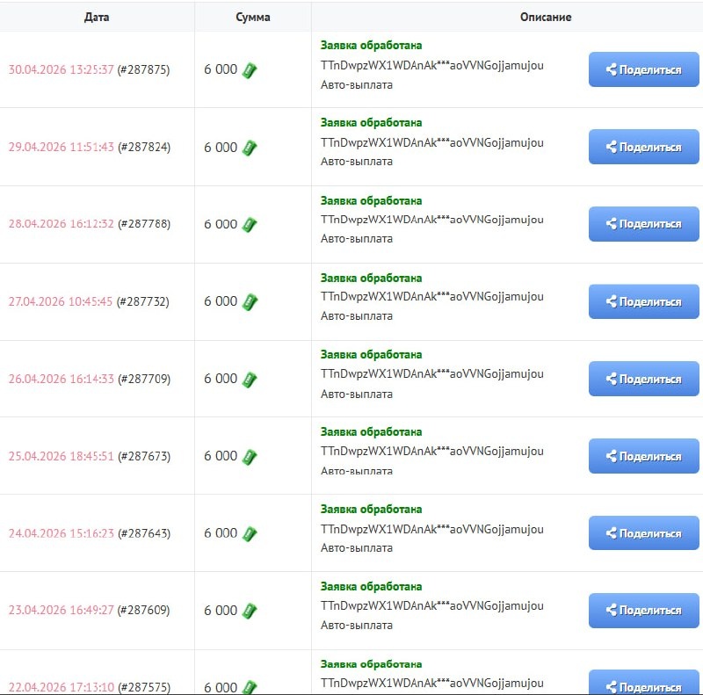Click the request ID (#287609)

point(143,610)
